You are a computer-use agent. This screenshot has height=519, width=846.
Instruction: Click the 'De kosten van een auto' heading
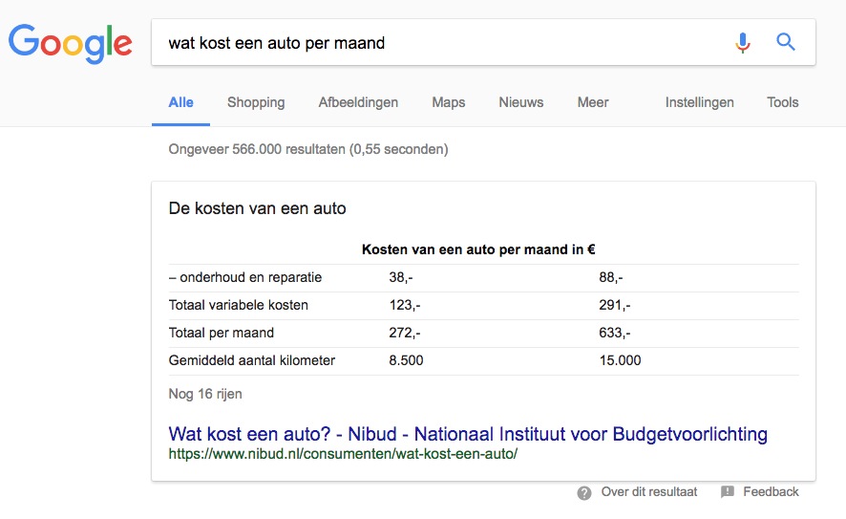tap(257, 207)
